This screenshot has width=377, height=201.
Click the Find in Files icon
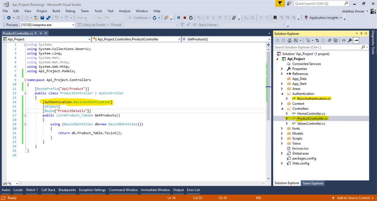[166, 18]
